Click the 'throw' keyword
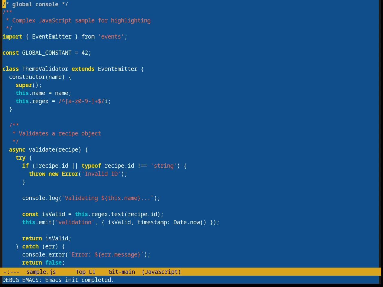 [37, 174]
